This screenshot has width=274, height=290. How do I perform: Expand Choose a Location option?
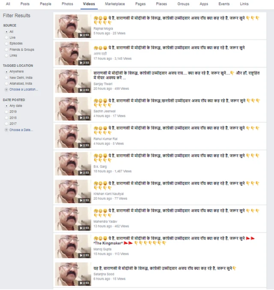tap(24, 89)
